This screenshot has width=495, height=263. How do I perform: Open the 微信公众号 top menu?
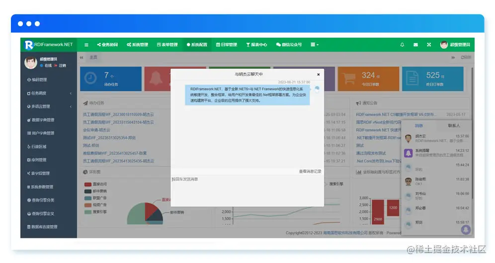(289, 45)
